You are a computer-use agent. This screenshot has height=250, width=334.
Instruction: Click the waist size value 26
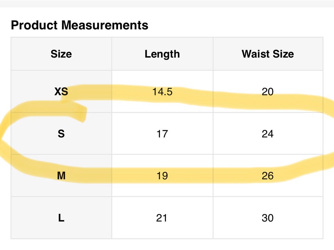point(268,176)
